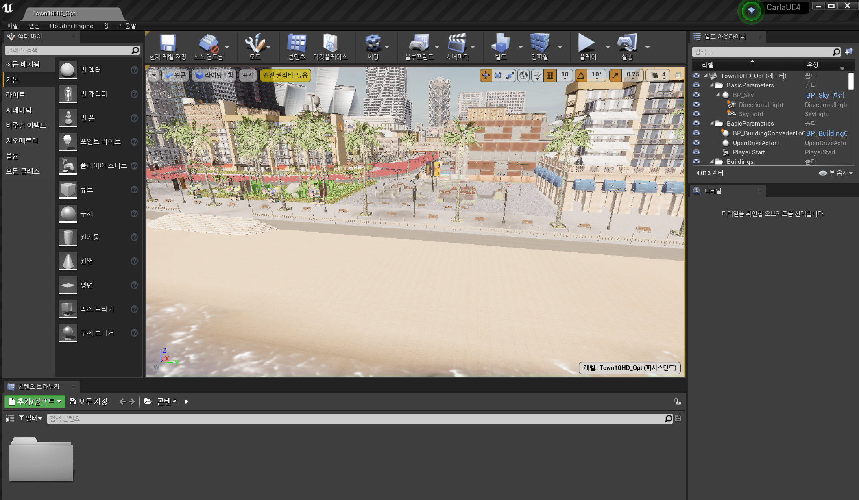
Task: Select the Lights category in Place Actors
Action: pos(15,95)
